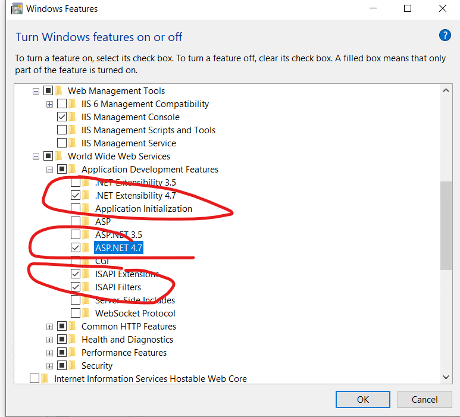This screenshot has width=460, height=417.
Task: Click the vertical scrollbar thumb
Action: pyautogui.click(x=446, y=225)
